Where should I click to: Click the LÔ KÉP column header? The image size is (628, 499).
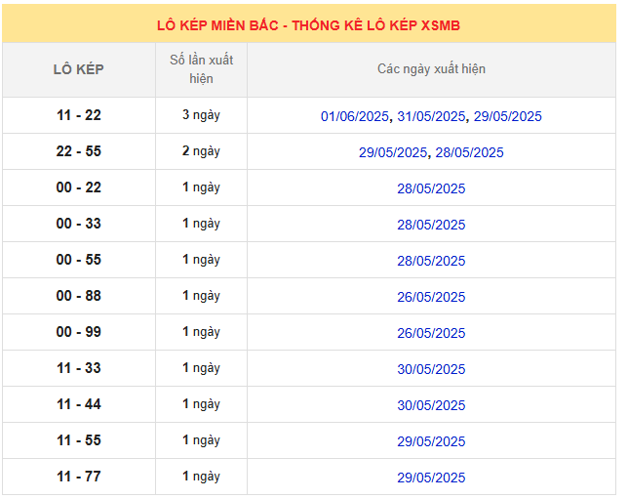[x=78, y=69]
